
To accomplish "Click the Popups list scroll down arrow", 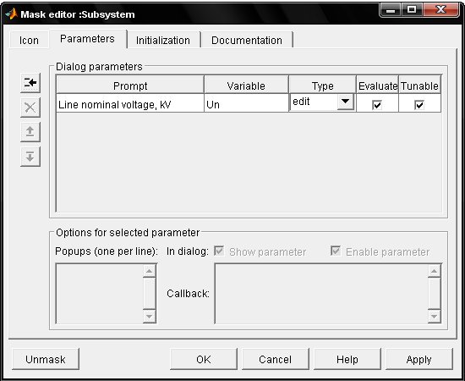I will (149, 317).
